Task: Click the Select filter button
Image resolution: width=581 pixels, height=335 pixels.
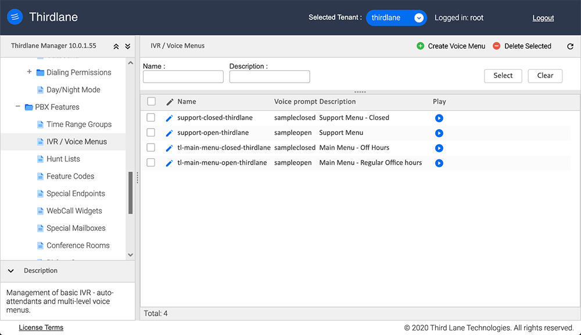Action: point(503,76)
